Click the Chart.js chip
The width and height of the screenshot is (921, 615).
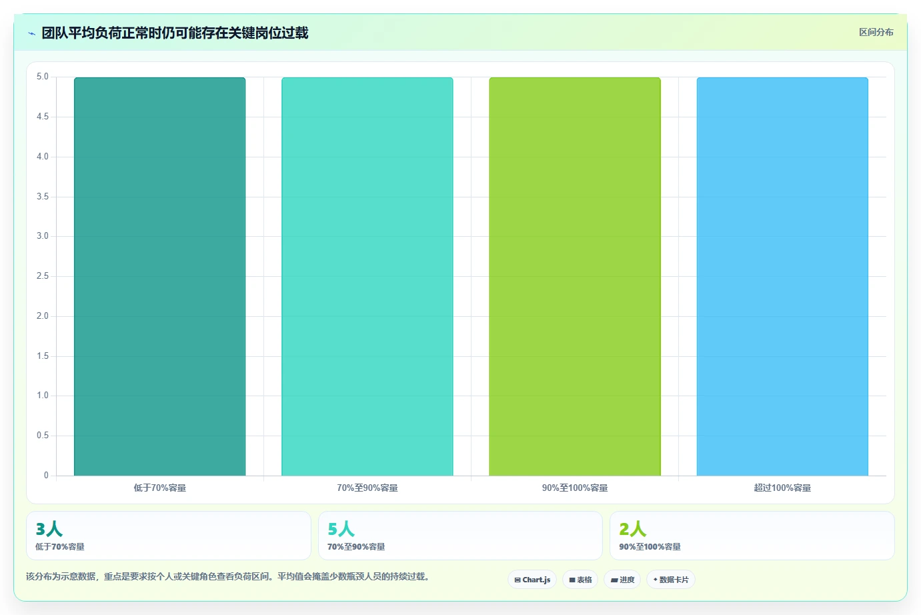point(532,580)
